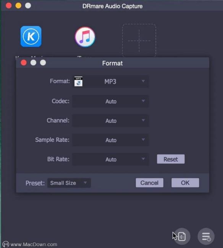The image size is (223, 248).
Task: Click the Codec: label
Action: point(61,101)
